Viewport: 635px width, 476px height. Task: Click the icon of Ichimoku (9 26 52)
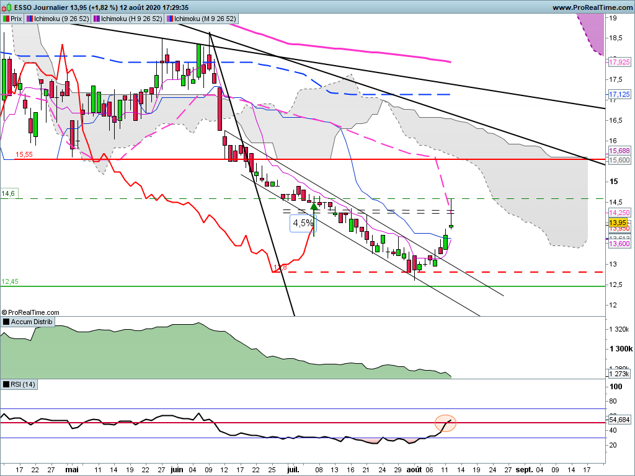point(30,19)
